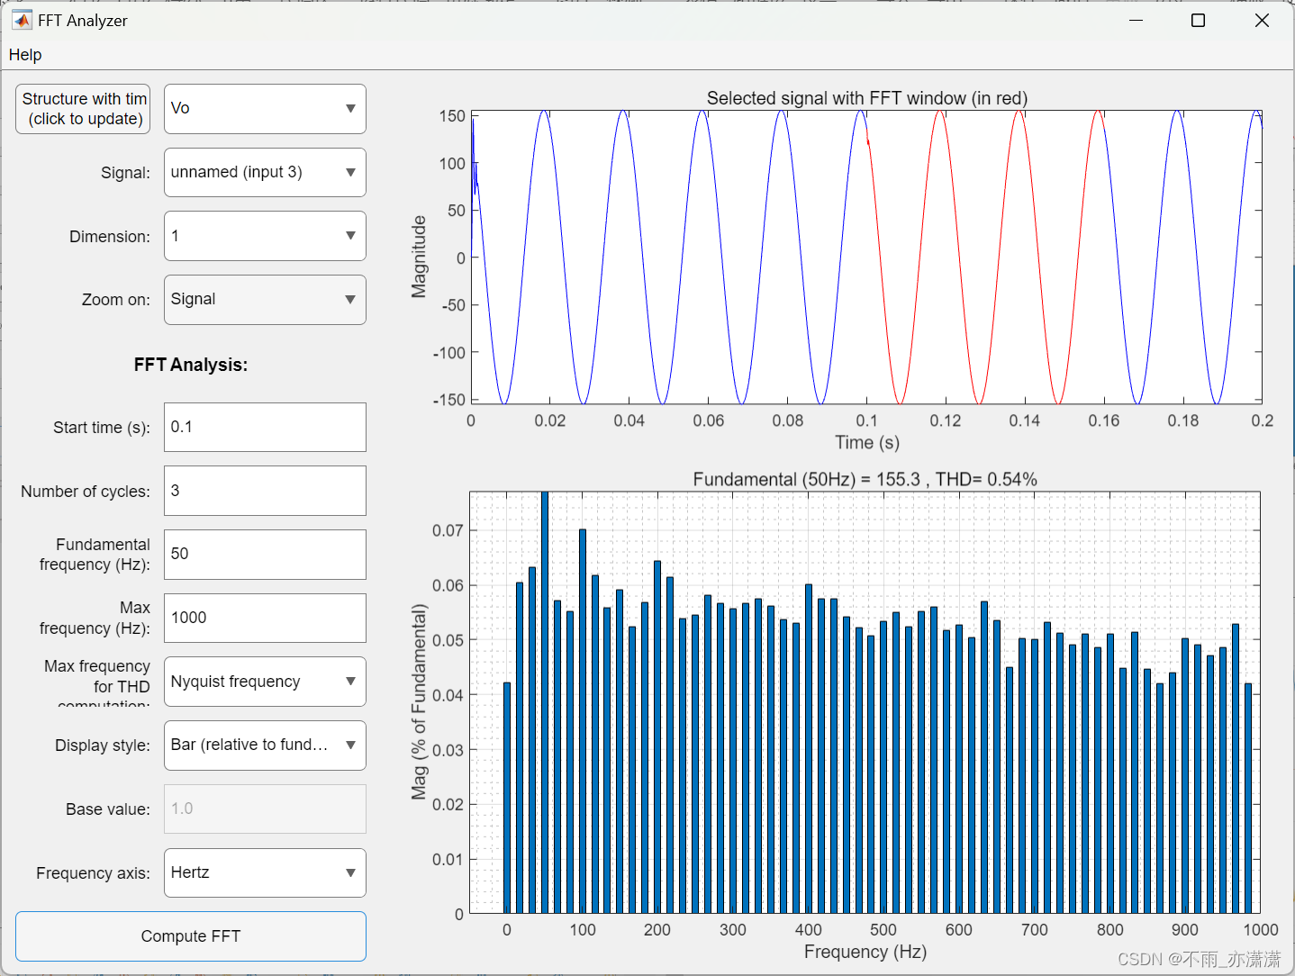Click the 'Frequency axis:' label
The height and width of the screenshot is (976, 1295).
pos(93,873)
